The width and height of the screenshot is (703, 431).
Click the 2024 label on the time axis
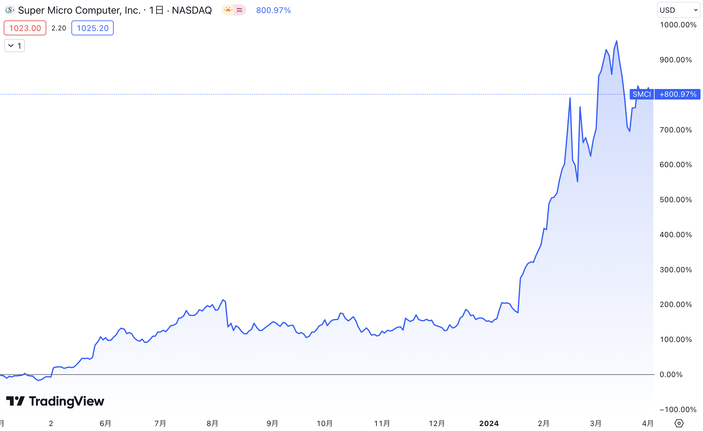click(489, 423)
